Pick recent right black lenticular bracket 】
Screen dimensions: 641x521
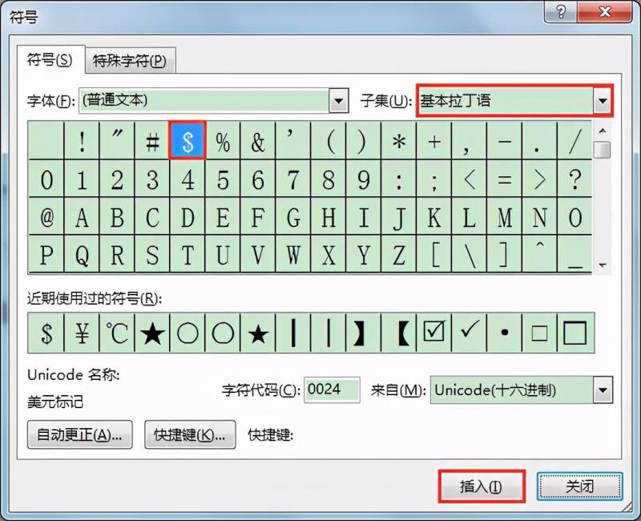[x=364, y=333]
